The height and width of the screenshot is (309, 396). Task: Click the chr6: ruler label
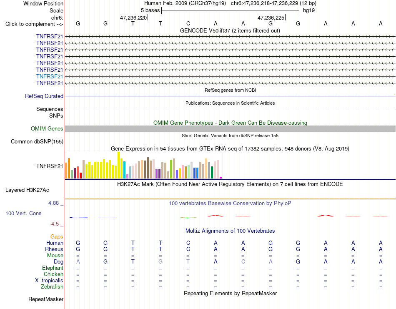click(57, 18)
